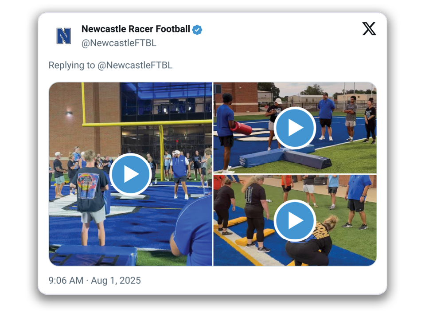This screenshot has height=317, width=425.
Task: Play the goalpost video on the left
Action: pyautogui.click(x=130, y=174)
